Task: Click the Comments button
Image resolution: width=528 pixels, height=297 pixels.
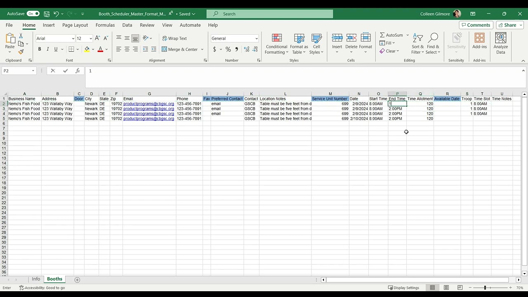Action: point(476,25)
